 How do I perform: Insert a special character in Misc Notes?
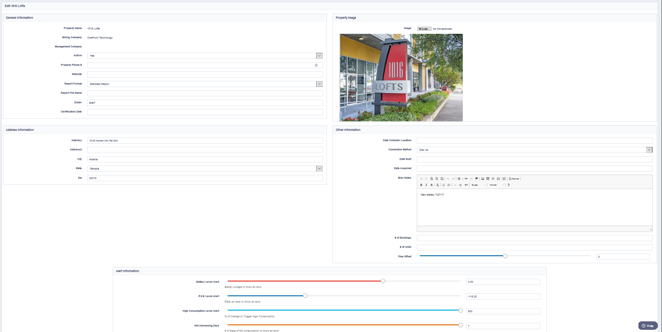499,179
